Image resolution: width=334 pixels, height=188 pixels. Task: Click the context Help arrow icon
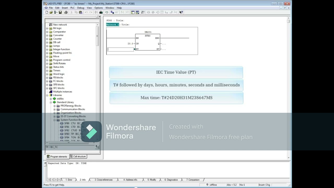tap(181, 12)
